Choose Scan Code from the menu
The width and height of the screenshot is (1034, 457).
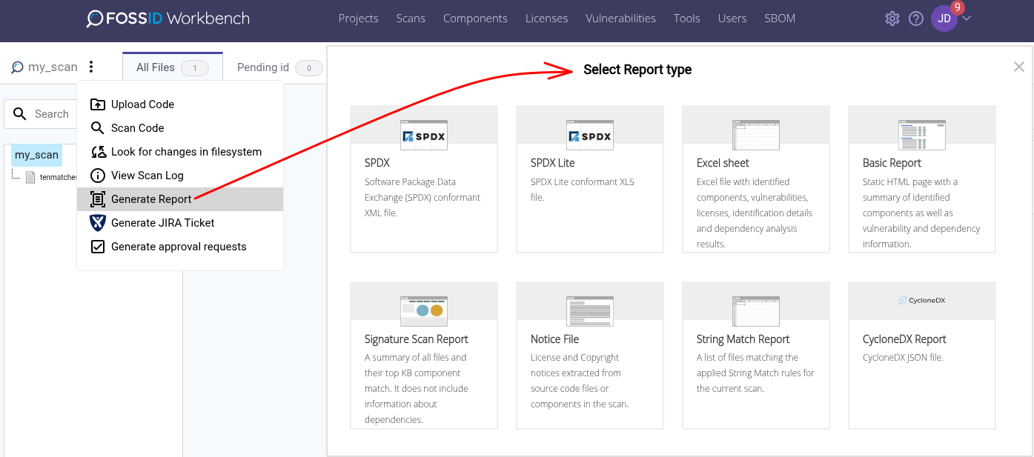pos(180,128)
